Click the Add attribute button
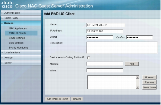161x105 pixels. click(132, 64)
